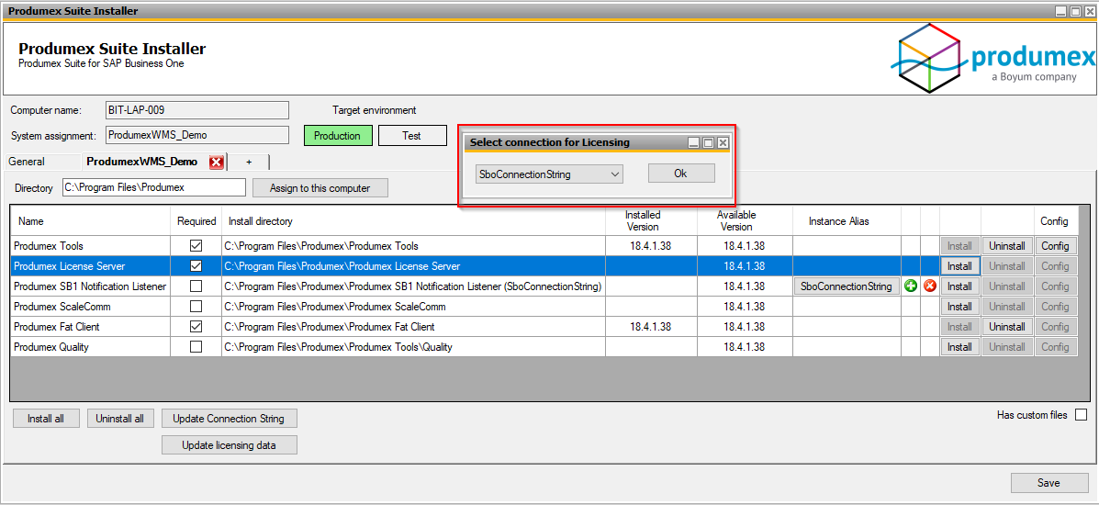
Task: Click Produmex Tools\Quality install directory cell
Action: tap(413, 347)
